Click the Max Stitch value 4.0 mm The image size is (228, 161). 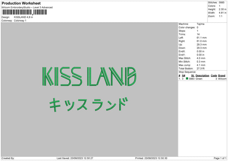click(201, 58)
